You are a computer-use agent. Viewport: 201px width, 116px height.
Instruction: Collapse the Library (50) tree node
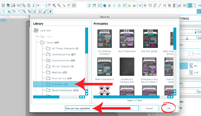coord(42,42)
